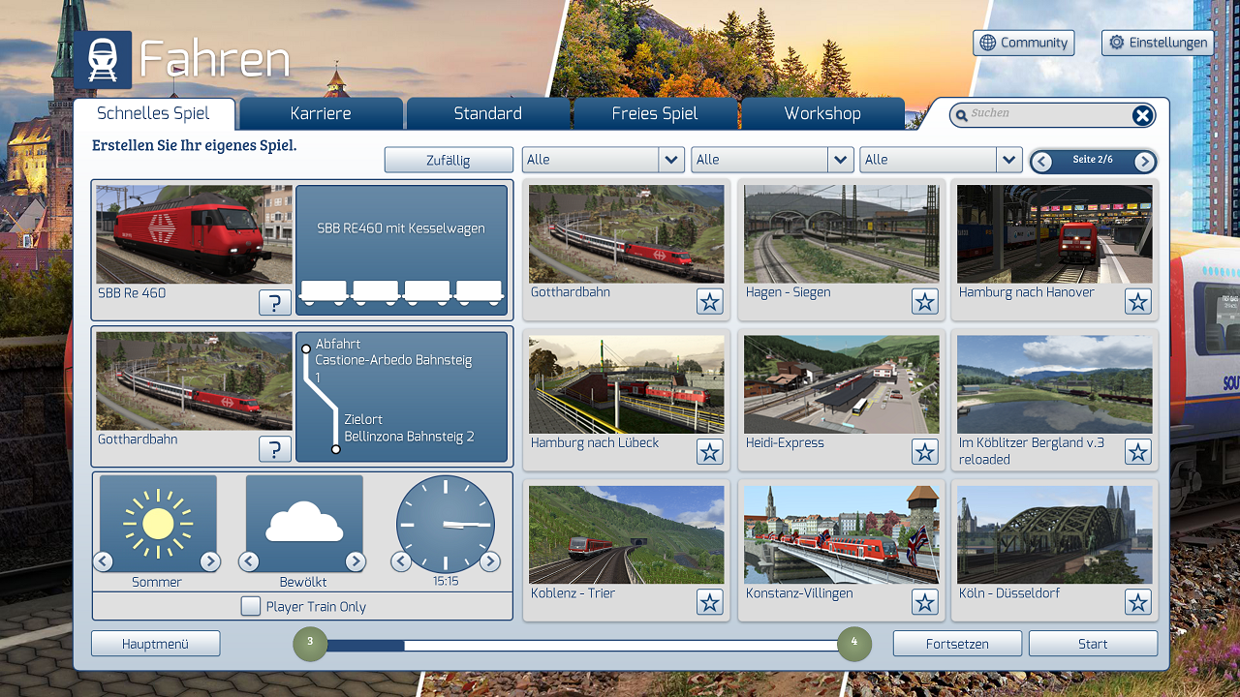Toggle favorite star for Hagen - Siegen
This screenshot has height=697, width=1240.
click(925, 301)
